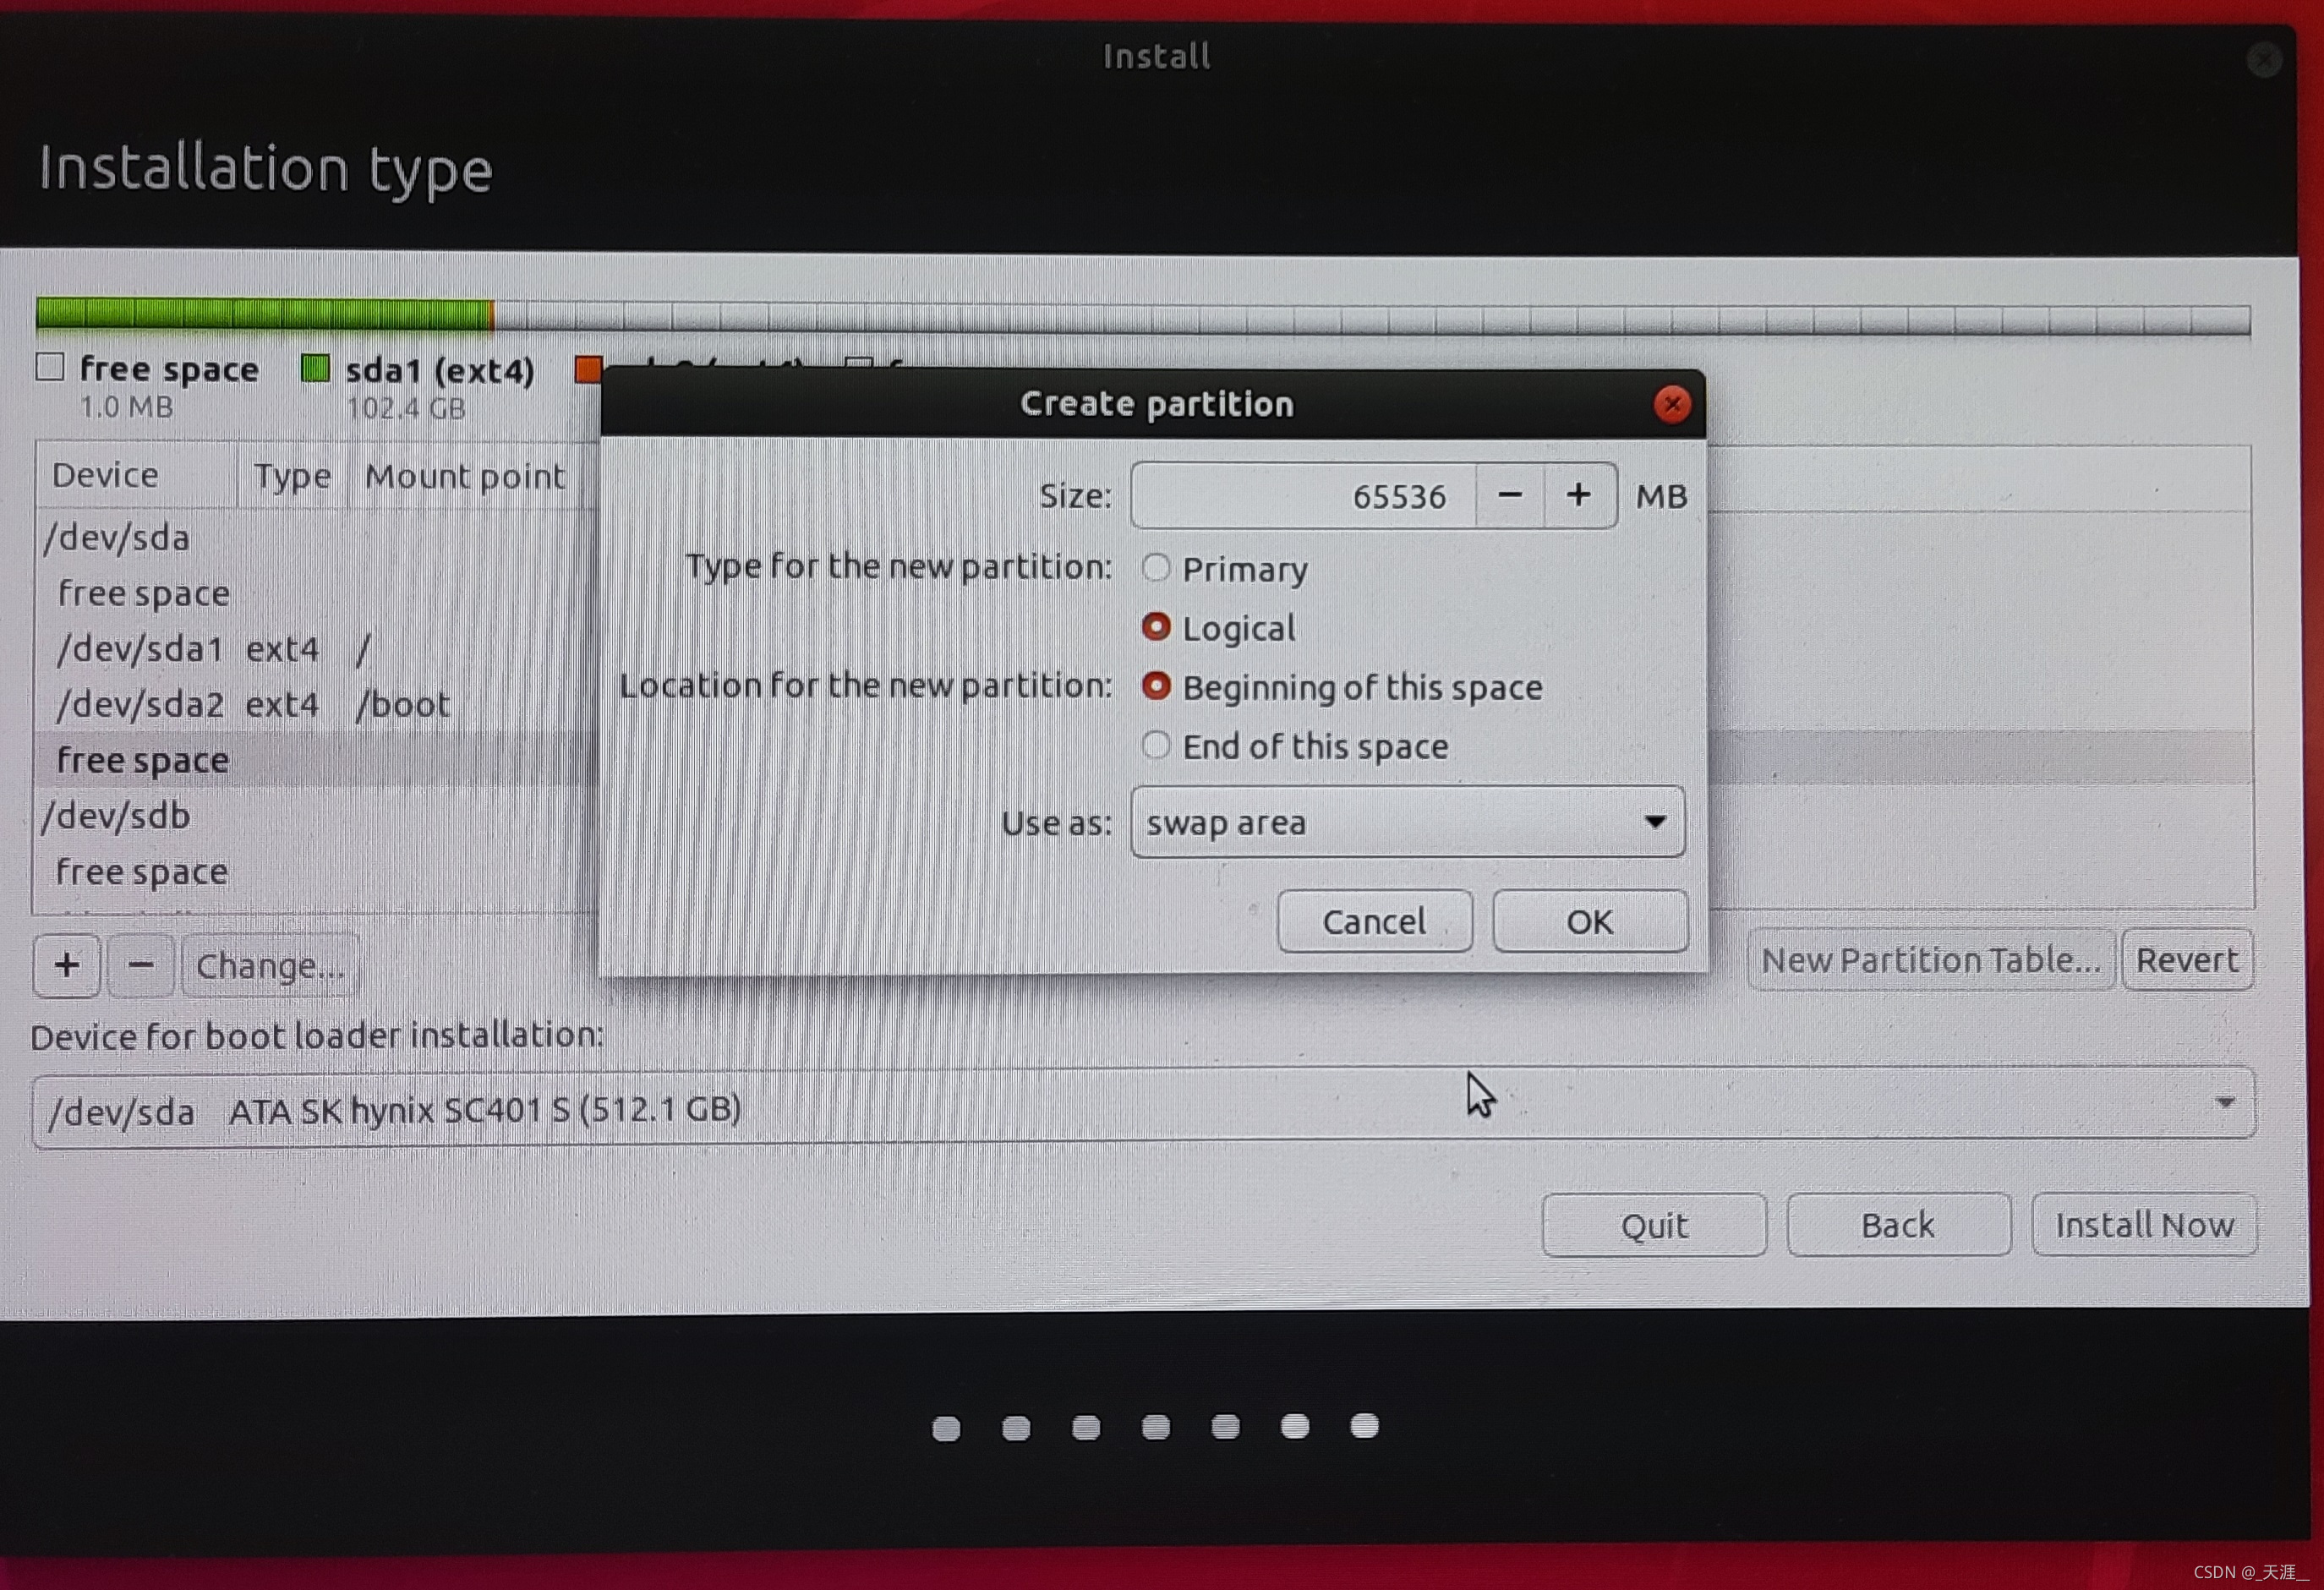Select the Primary partition type
The image size is (2324, 1590).
coord(1156,568)
